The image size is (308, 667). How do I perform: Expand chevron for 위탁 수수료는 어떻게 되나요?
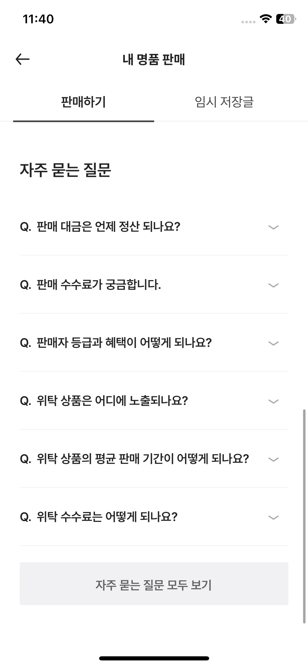[x=274, y=517]
